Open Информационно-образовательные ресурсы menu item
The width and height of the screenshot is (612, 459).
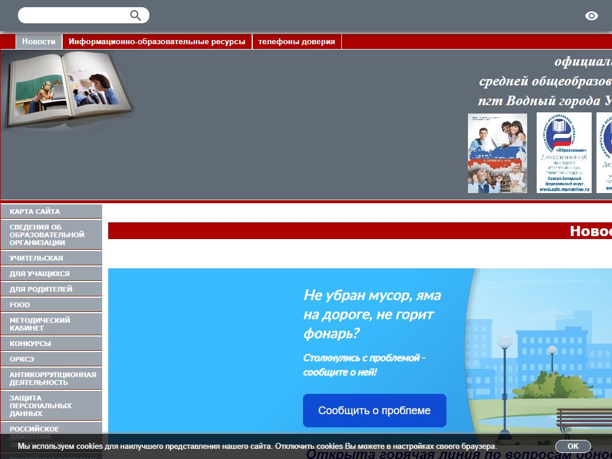click(157, 42)
